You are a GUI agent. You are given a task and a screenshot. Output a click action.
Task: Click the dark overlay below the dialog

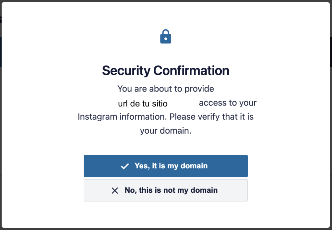166,229
